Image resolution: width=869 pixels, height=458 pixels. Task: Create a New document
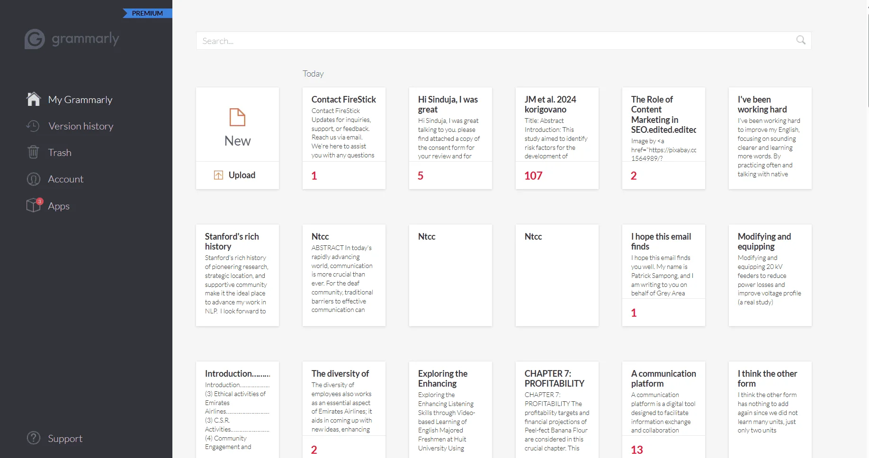[x=237, y=125]
